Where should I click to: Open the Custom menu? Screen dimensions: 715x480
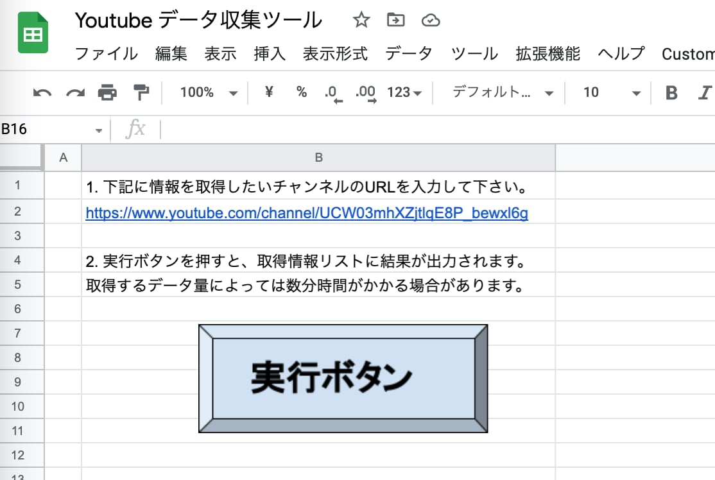click(688, 54)
